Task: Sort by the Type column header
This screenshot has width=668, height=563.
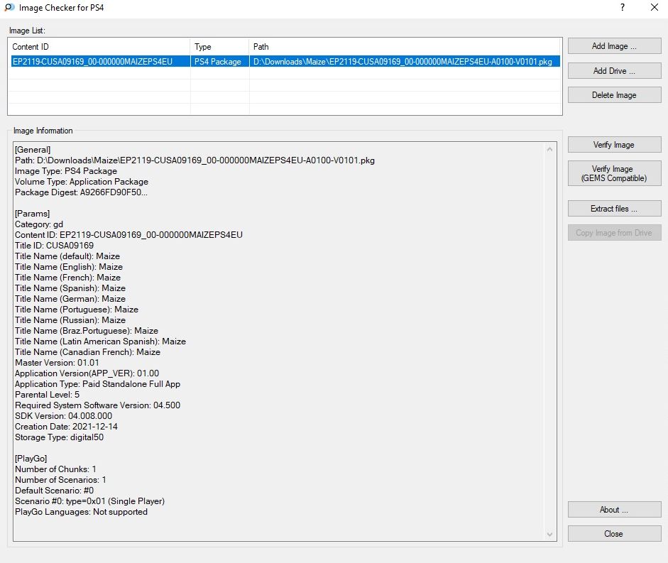Action: coord(219,47)
